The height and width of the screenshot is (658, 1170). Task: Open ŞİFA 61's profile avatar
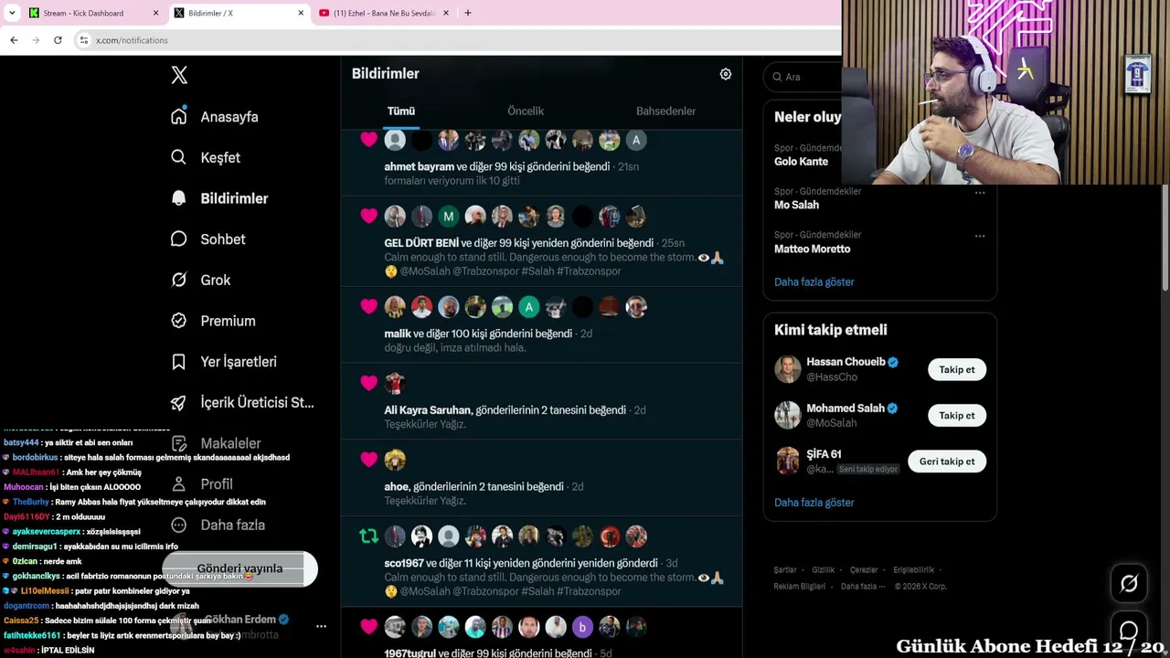coord(788,462)
